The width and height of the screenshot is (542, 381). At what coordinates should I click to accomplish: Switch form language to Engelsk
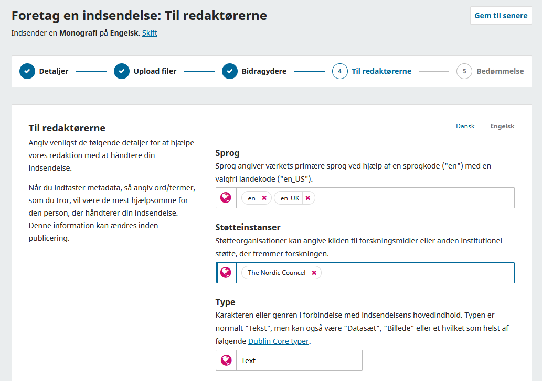[x=502, y=126]
